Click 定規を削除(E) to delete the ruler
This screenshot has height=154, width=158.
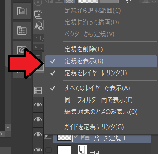pyautogui.click(x=101, y=49)
